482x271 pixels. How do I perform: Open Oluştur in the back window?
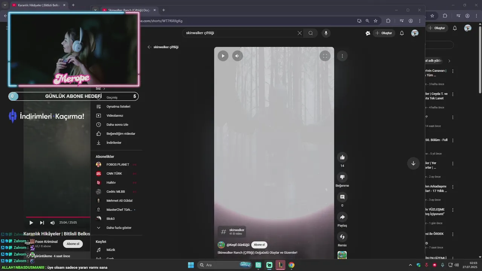[x=437, y=28]
